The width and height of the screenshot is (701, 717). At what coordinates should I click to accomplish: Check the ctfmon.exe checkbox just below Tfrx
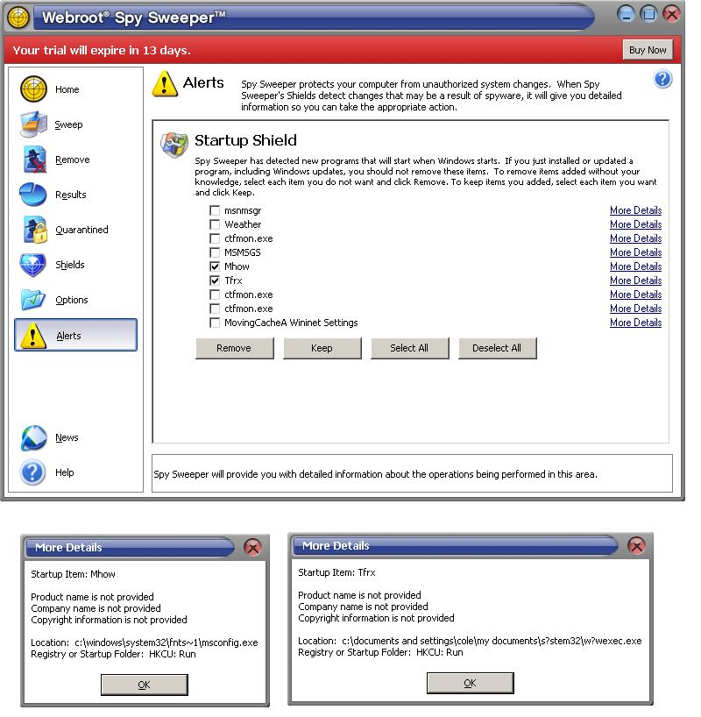[215, 295]
